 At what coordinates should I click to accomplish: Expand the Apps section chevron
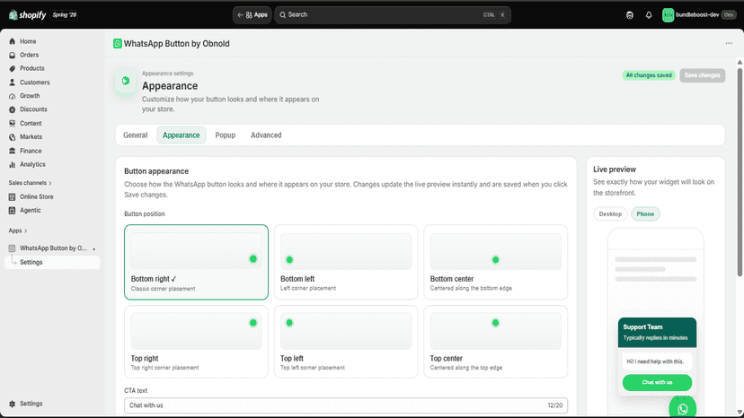26,231
